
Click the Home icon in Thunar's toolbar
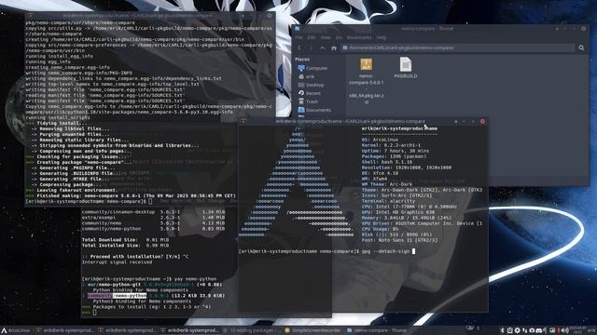coord(334,47)
